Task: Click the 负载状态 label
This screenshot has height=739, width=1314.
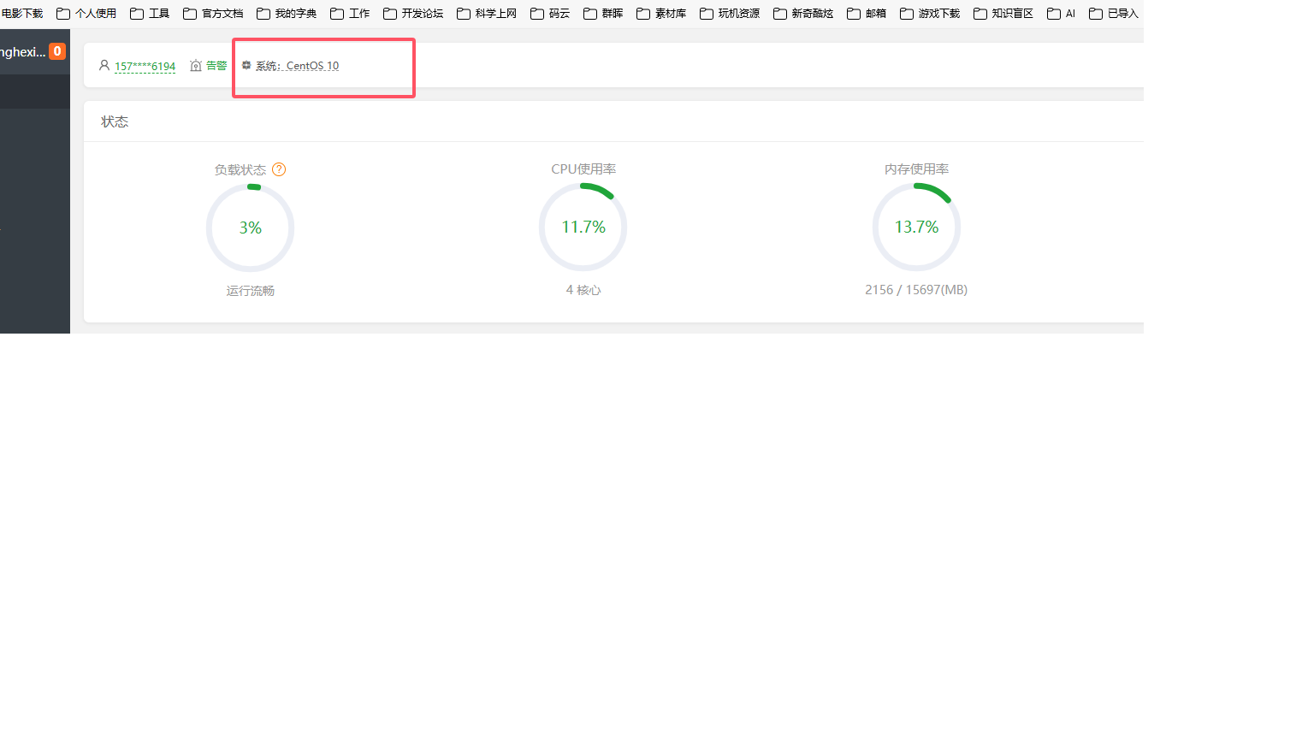Action: [240, 169]
